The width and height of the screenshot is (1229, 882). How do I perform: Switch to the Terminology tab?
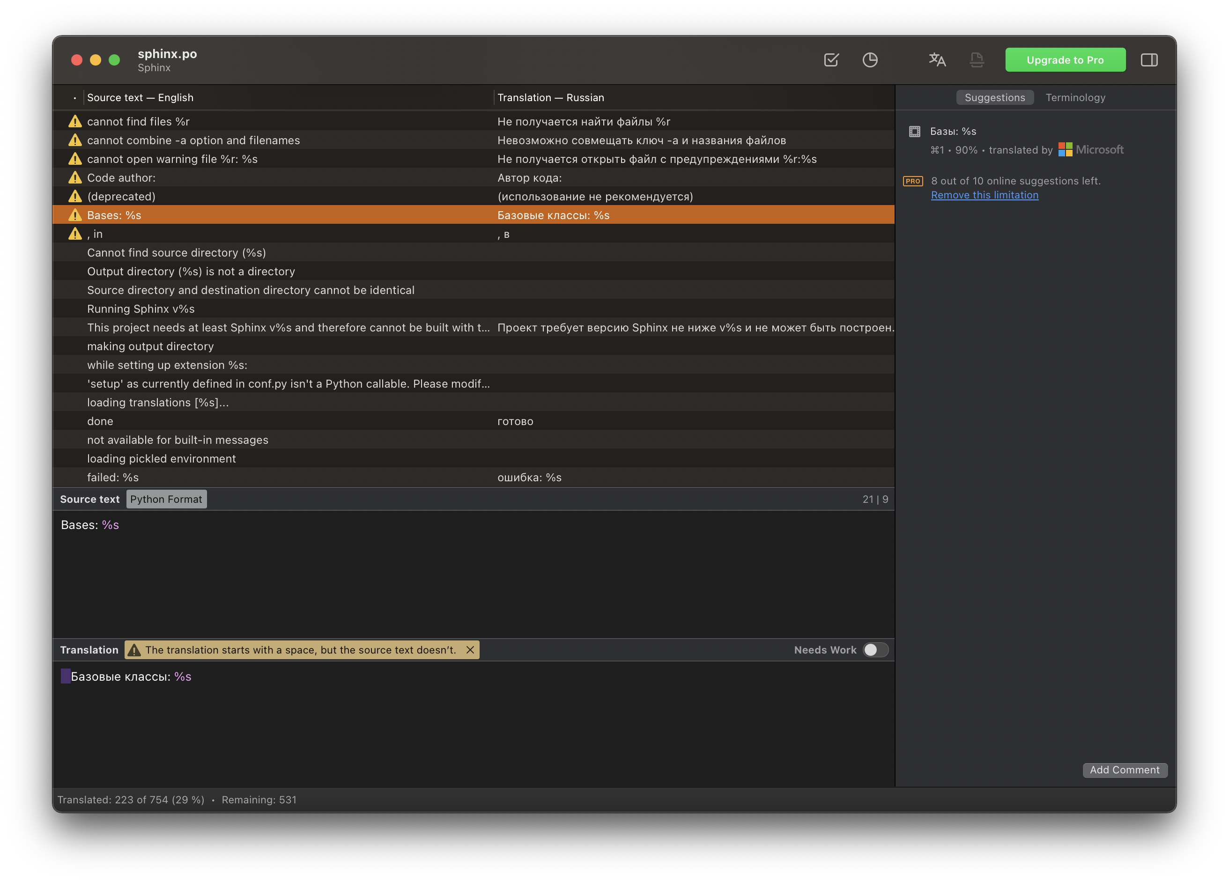pyautogui.click(x=1075, y=97)
